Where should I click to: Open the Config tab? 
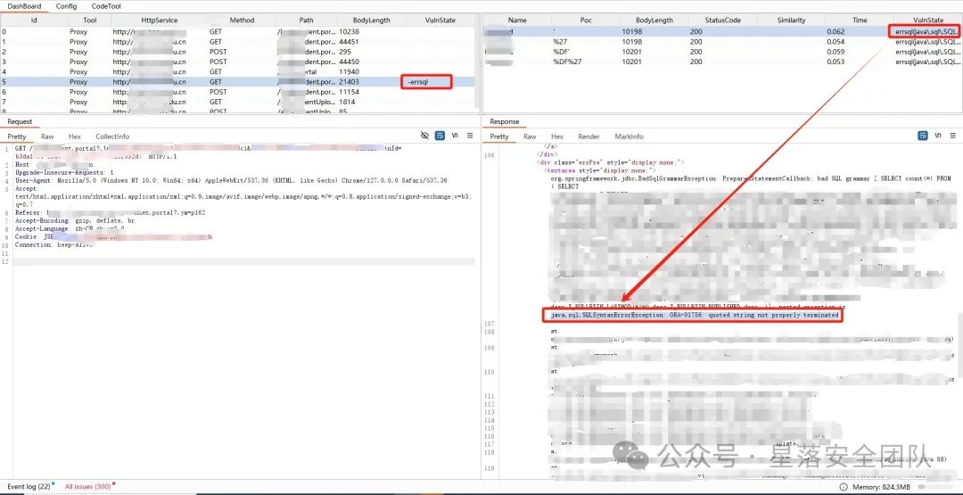66,6
